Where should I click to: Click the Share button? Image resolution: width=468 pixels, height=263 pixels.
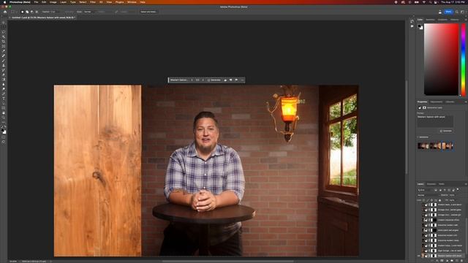coord(448,12)
